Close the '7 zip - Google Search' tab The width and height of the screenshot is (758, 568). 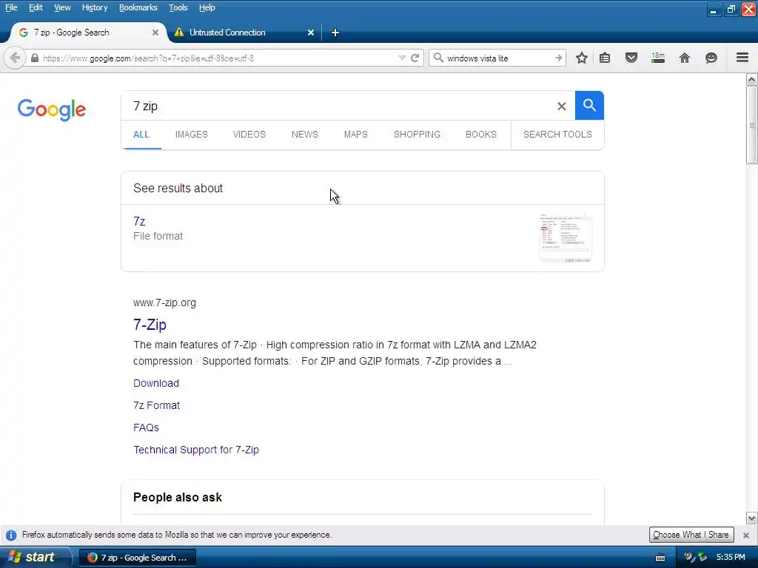155,33
